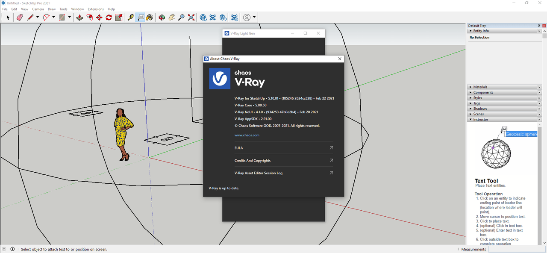Select the Tape Measure tool
The height and width of the screenshot is (253, 547).
(131, 18)
